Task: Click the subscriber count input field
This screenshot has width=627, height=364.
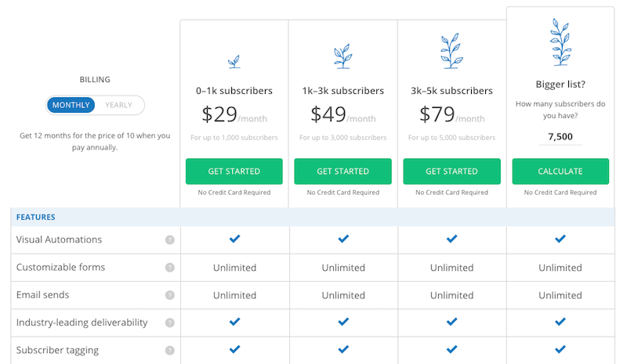Action: [560, 137]
